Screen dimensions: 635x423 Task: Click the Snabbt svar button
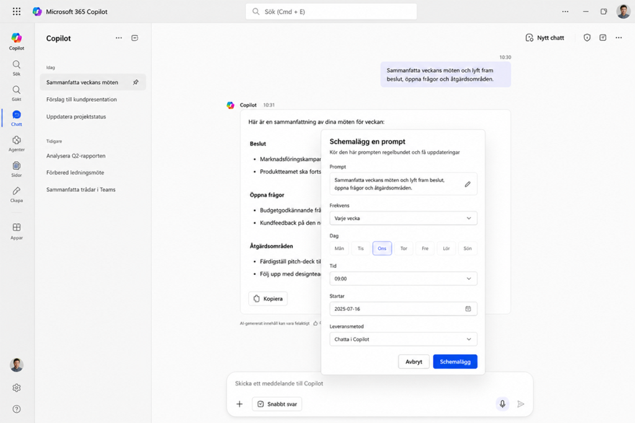click(x=277, y=404)
